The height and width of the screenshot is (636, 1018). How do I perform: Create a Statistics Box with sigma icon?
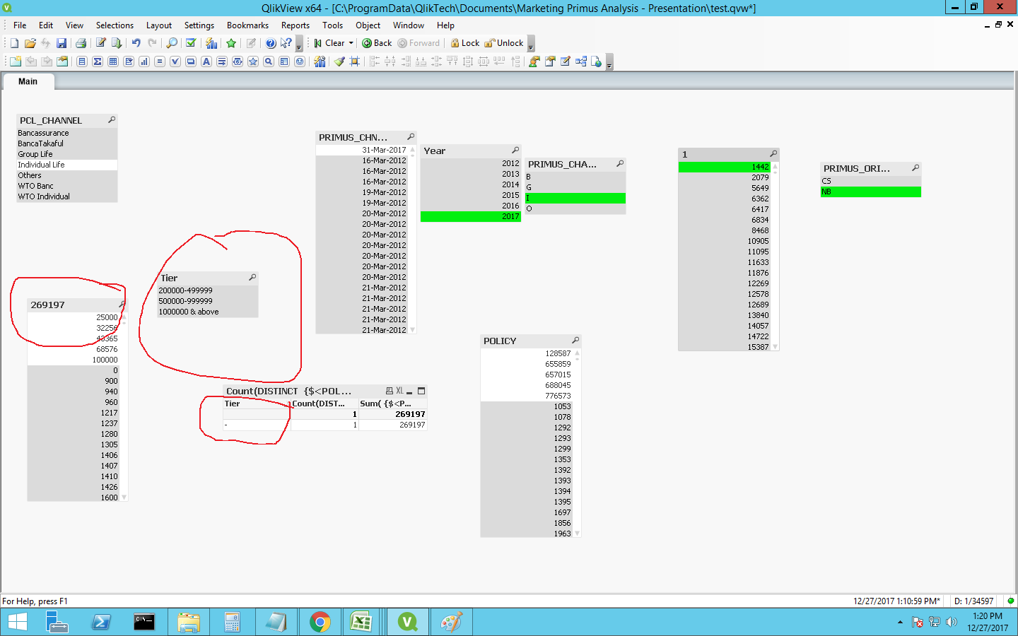(98, 61)
